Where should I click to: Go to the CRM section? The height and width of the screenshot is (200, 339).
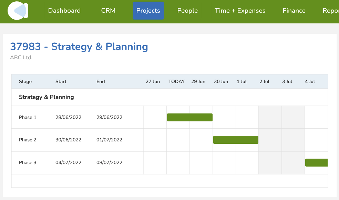coord(108,11)
